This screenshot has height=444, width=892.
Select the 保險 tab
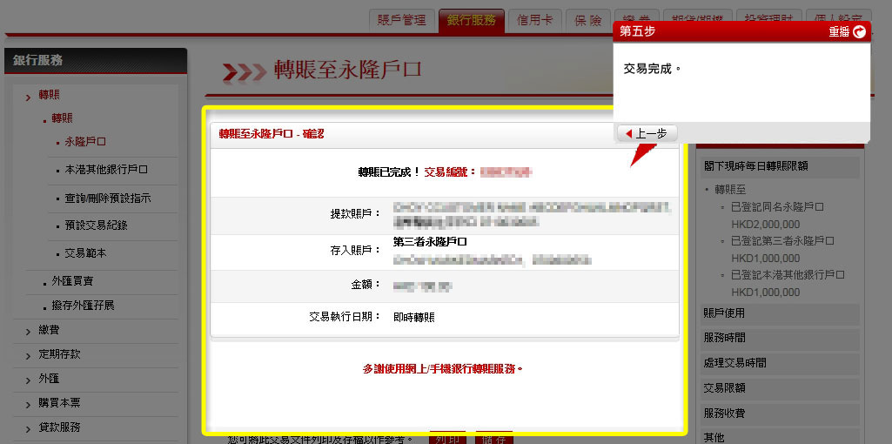pos(588,21)
